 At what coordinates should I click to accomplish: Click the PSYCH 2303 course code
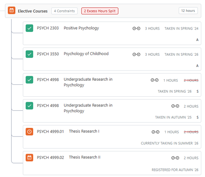pyautogui.click(x=48, y=28)
